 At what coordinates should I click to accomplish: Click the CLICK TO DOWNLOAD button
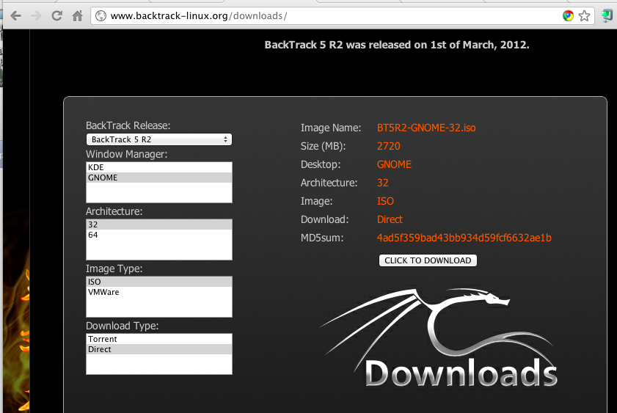[x=428, y=260]
